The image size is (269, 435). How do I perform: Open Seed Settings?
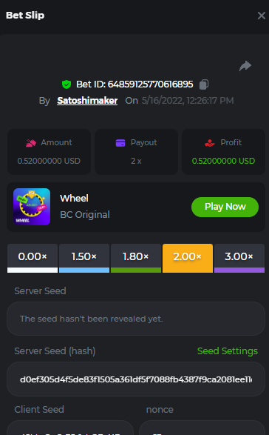(228, 351)
